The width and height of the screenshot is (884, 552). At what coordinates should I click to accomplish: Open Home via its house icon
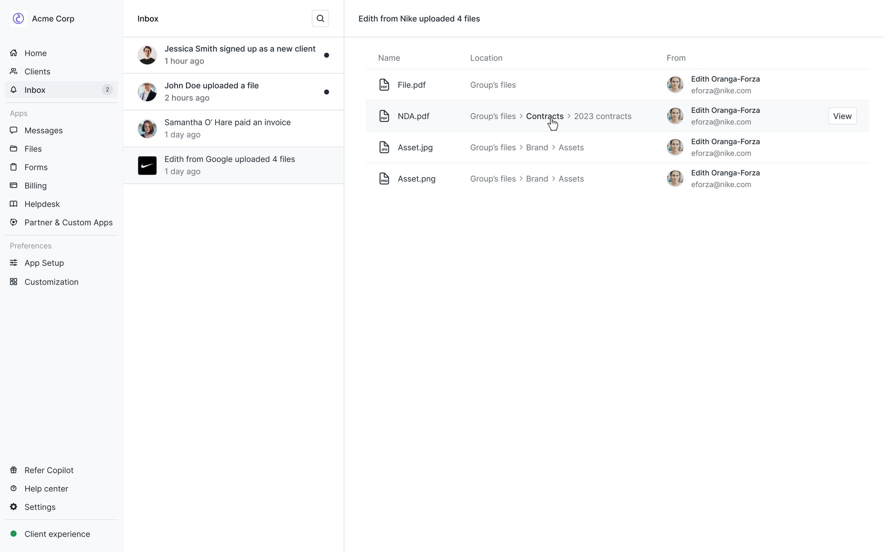pyautogui.click(x=14, y=53)
